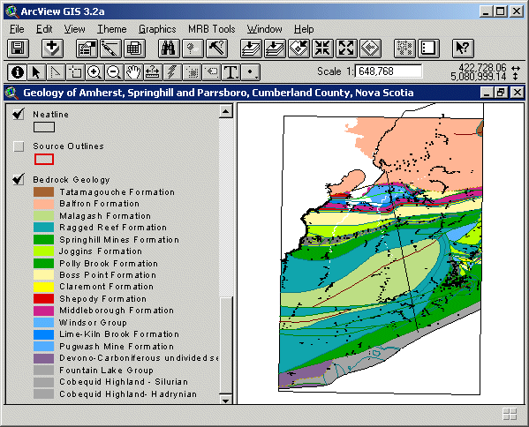Click the context Help arrow icon
Viewport: 529px width, 427px height.
463,49
